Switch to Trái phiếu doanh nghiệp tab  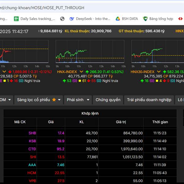click(x=149, y=100)
